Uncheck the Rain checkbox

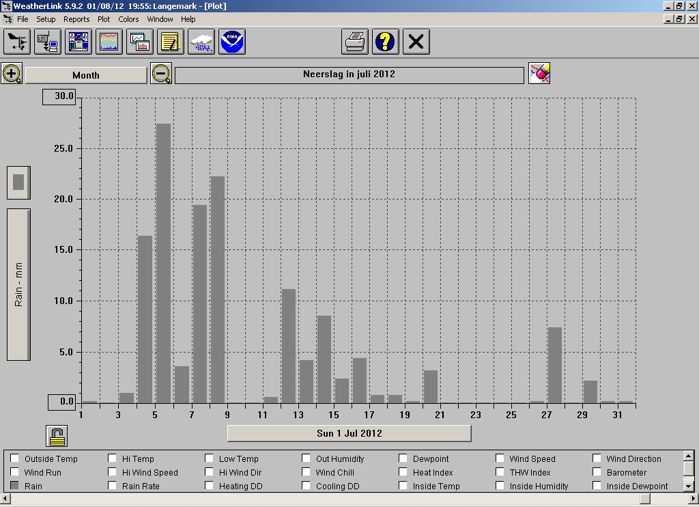(x=15, y=486)
